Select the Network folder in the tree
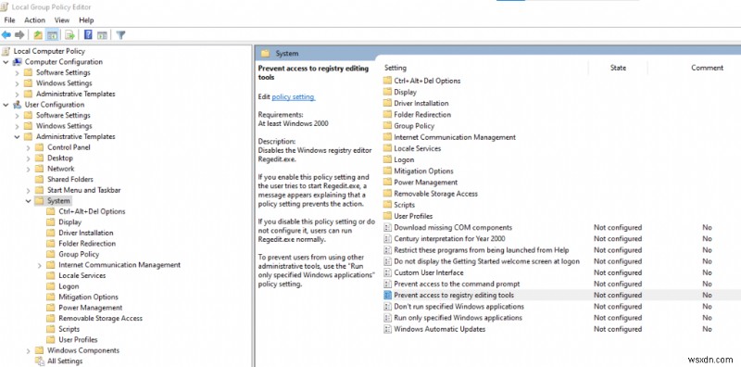741x367 pixels. (x=60, y=169)
